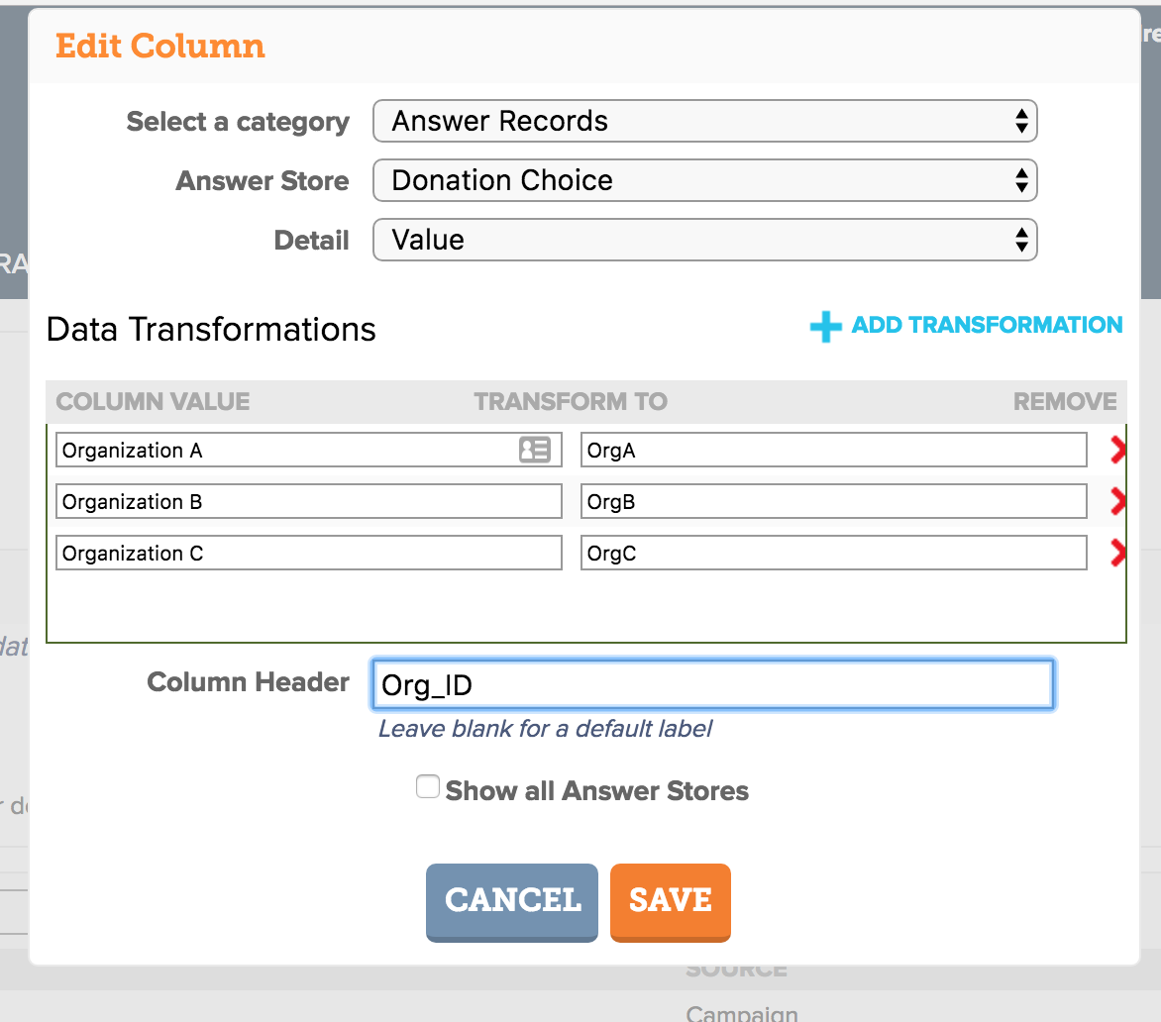Remove the Organization B transformation row
1161x1022 pixels.
point(1118,502)
